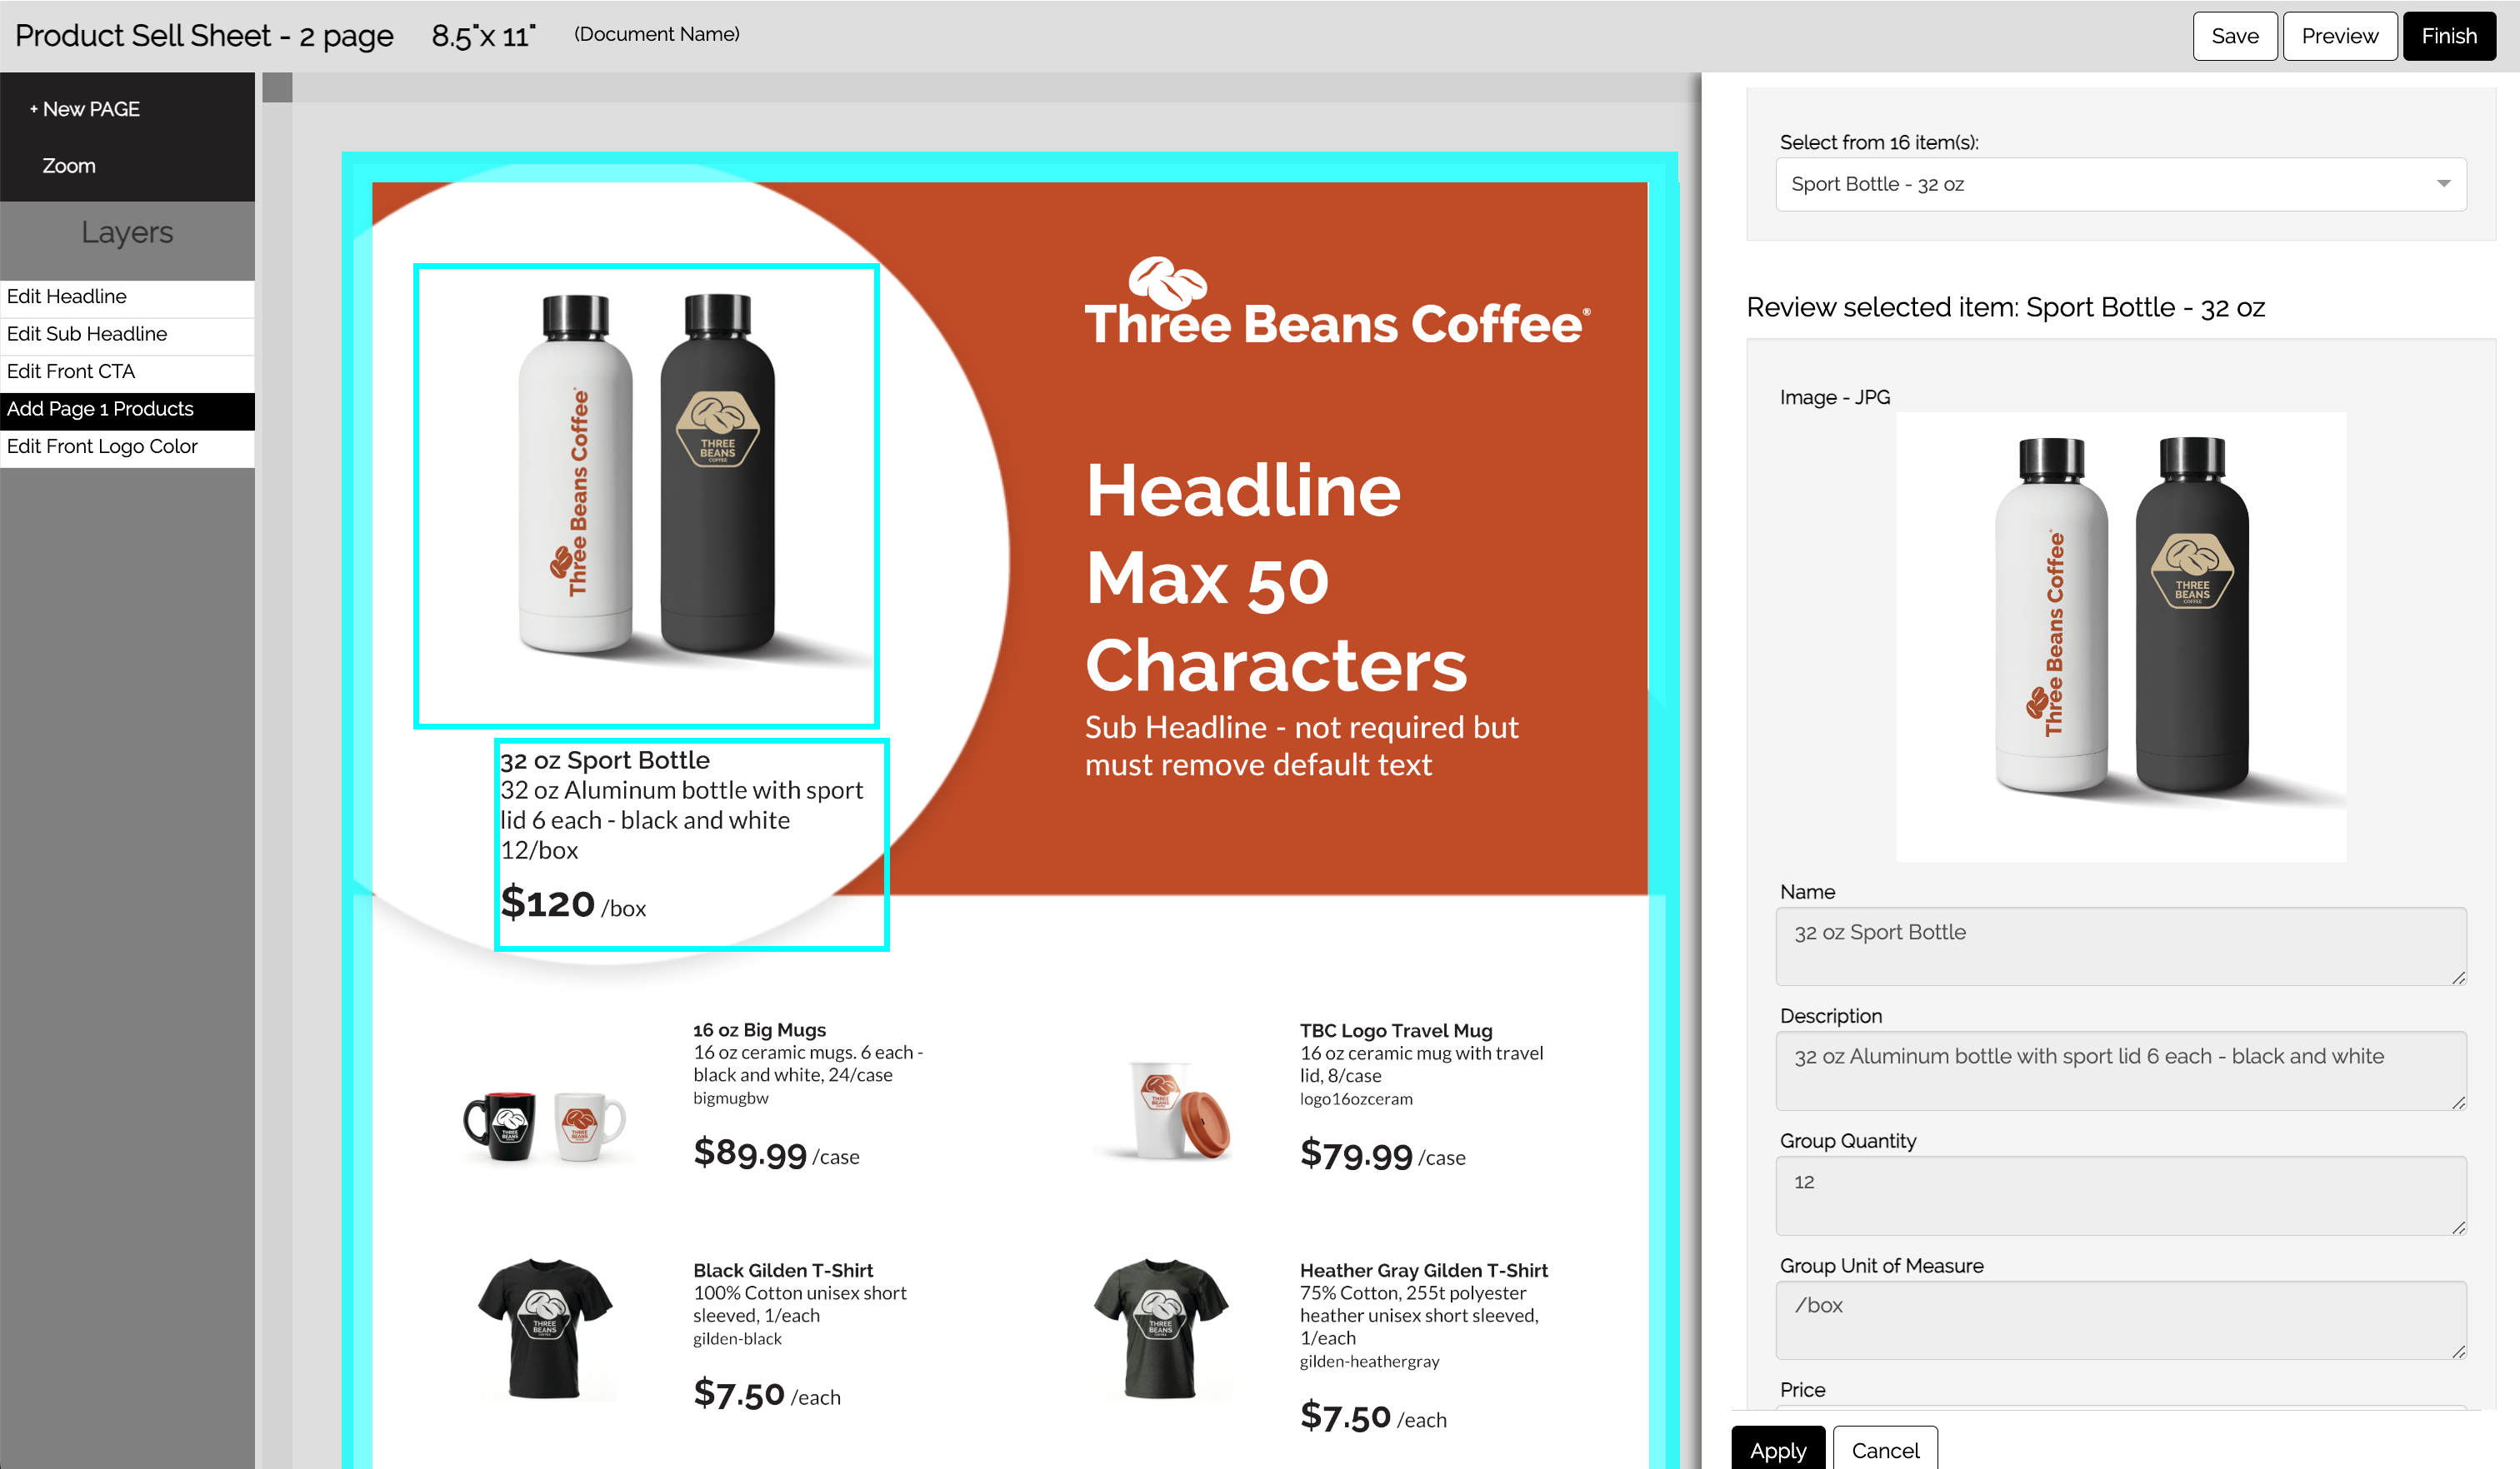Click the Sub Headline text on the page
2520x1469 pixels.
(x=1301, y=746)
